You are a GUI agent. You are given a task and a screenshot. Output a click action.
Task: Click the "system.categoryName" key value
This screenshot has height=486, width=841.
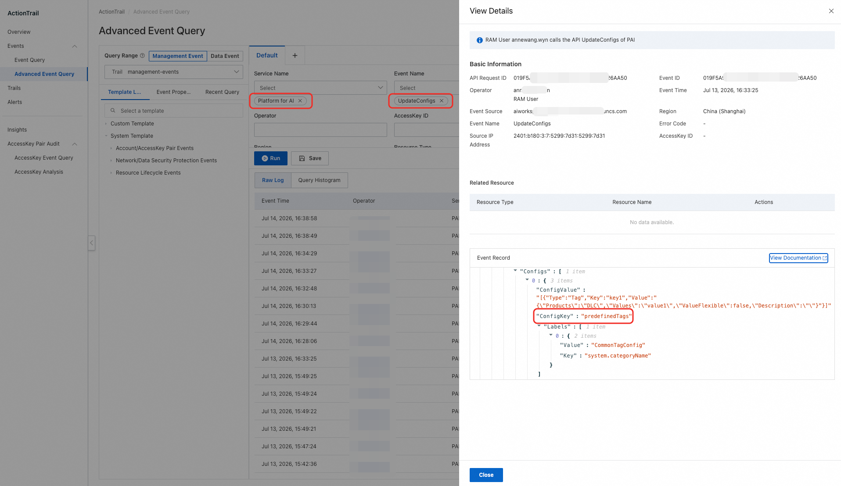point(618,356)
